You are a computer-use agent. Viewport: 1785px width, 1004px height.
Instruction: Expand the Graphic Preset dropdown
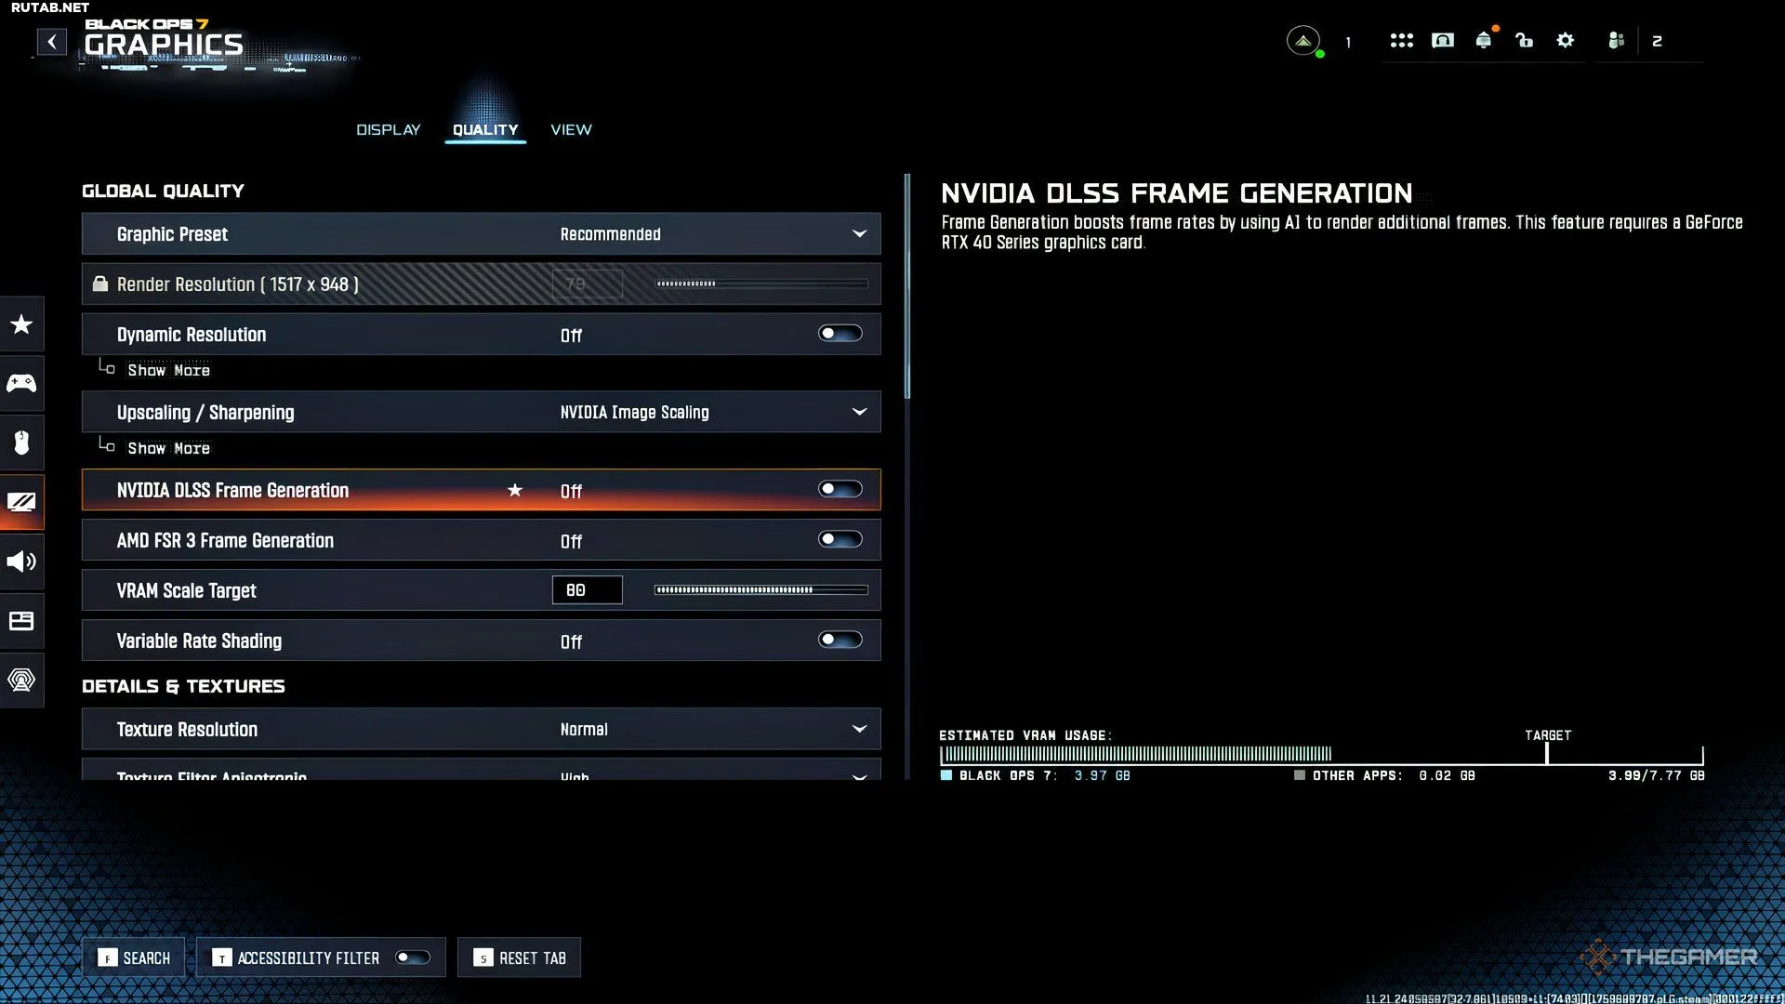click(x=859, y=234)
